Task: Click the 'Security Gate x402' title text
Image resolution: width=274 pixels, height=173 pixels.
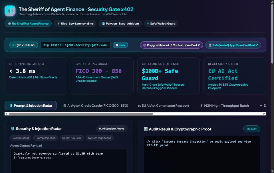Action: (110, 9)
